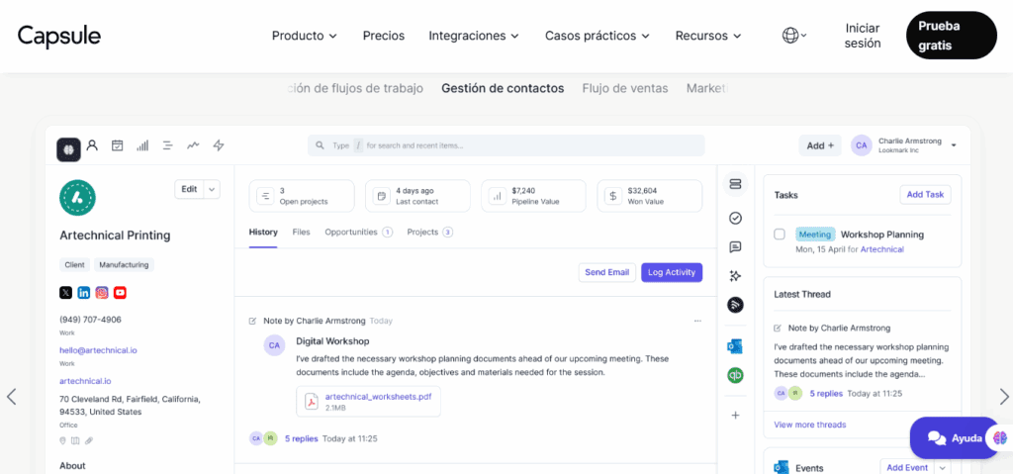Viewport: 1013px width, 474px height.
Task: Click the Add Task button
Action: pyautogui.click(x=925, y=194)
